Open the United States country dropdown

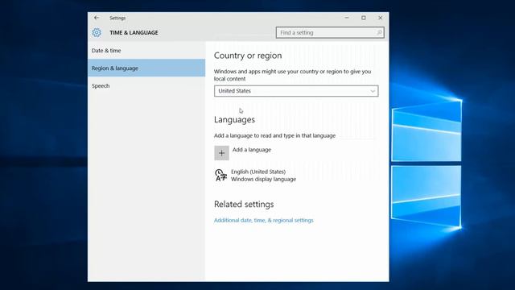tap(296, 91)
